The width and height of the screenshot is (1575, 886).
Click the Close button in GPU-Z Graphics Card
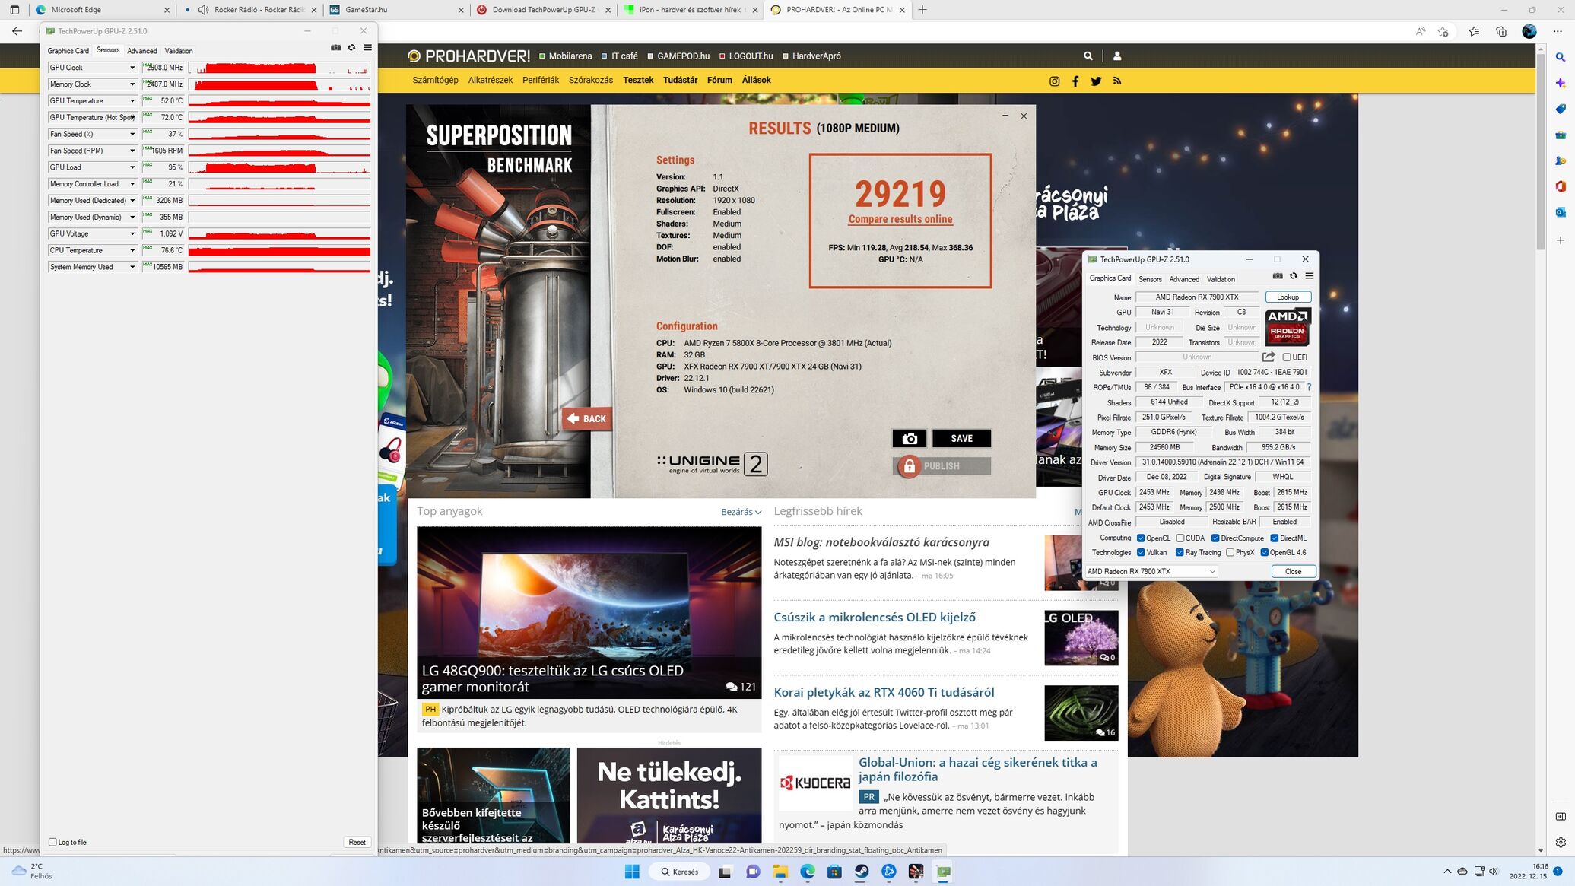pos(1293,571)
